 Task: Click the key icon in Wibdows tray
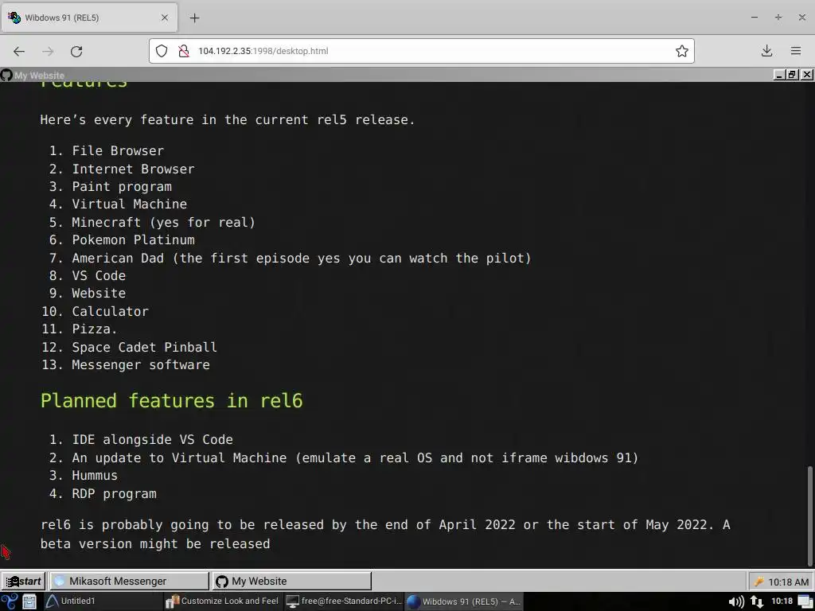point(758,582)
